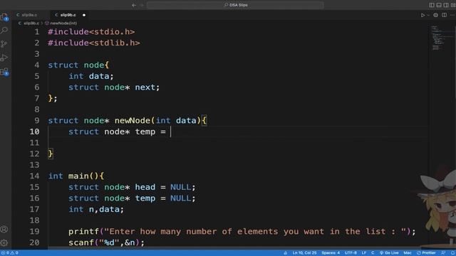Image resolution: width=456 pixels, height=256 pixels.
Task: Click 'n,data' on line 17
Action: (104, 209)
